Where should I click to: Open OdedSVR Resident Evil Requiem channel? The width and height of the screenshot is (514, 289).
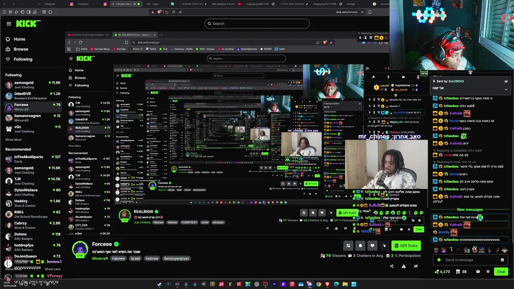(32, 96)
